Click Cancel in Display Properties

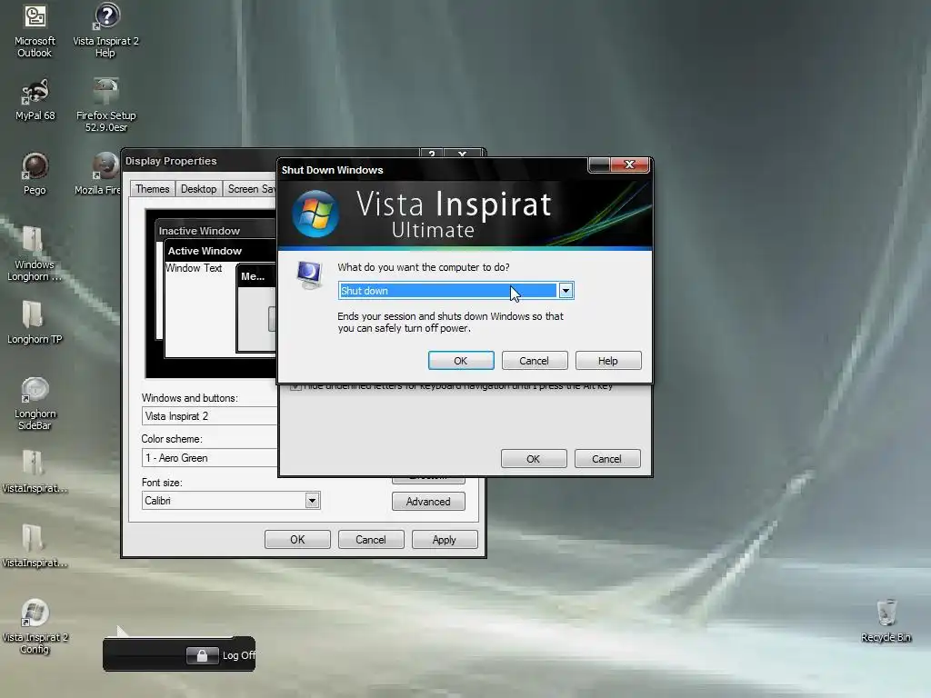[371, 540]
